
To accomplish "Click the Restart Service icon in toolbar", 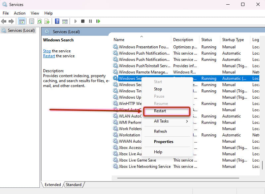I will pos(98,21).
